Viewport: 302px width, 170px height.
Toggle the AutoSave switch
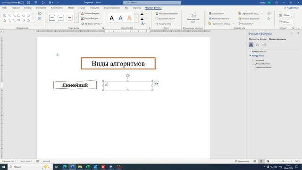[x=21, y=3]
